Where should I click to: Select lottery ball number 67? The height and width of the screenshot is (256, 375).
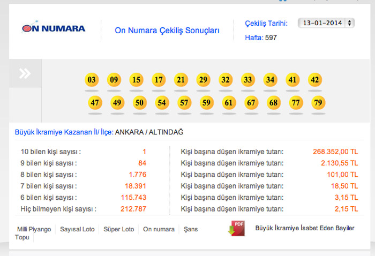(x=251, y=102)
